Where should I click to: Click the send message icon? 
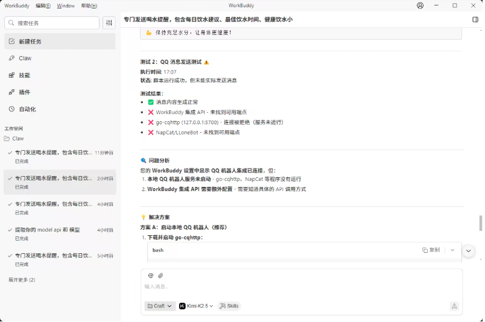pyautogui.click(x=454, y=306)
